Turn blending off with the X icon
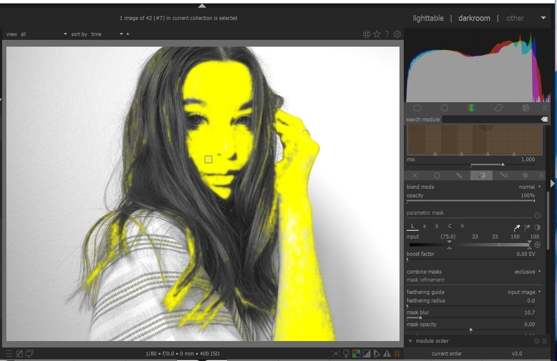 415,175
